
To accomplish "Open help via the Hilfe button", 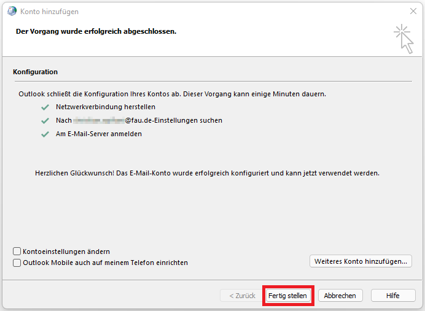I will [393, 296].
